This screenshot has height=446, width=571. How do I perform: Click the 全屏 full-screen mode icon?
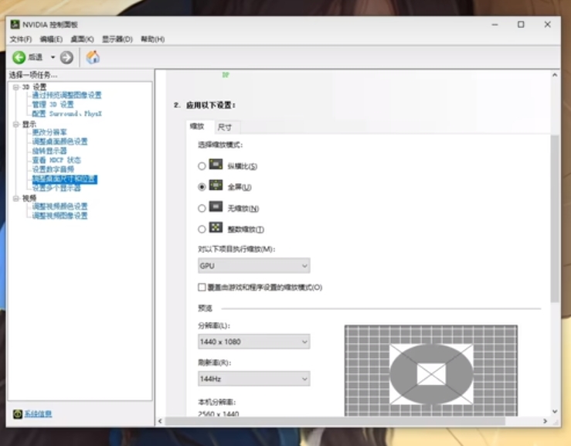pos(216,185)
